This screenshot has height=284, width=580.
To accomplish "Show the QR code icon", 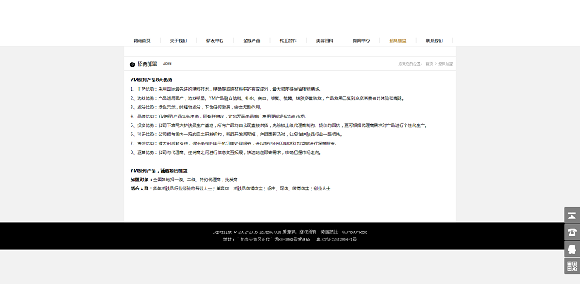I will point(571,266).
